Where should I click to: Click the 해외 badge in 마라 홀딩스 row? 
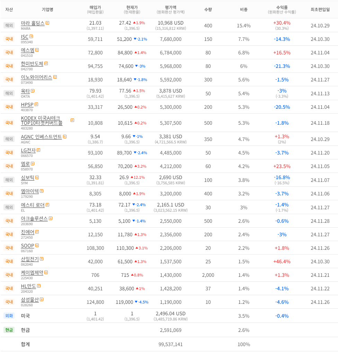(9, 25)
